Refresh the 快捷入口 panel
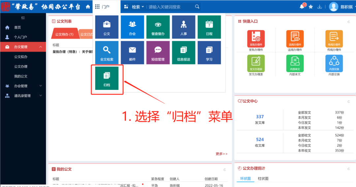The height and width of the screenshot is (187, 356). click(x=349, y=22)
